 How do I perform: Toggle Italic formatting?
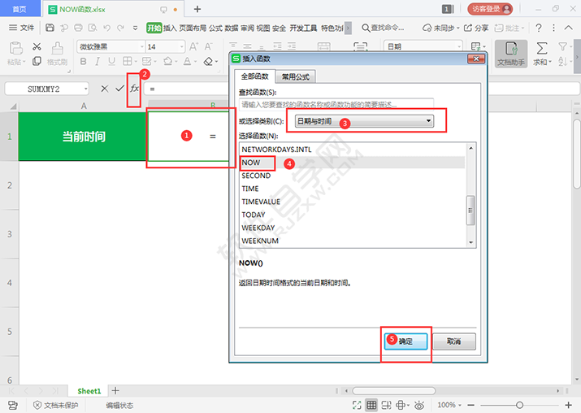98,61
